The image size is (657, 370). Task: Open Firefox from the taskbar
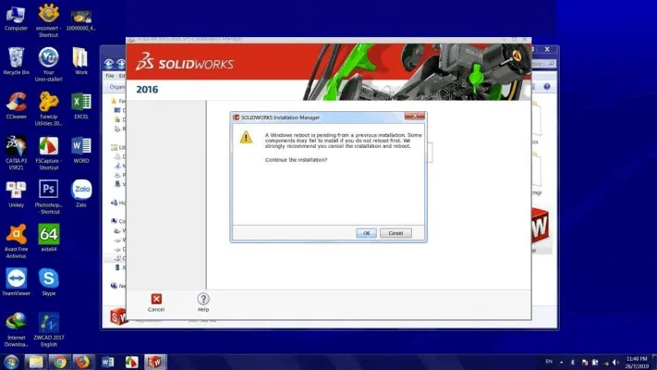[83, 362]
